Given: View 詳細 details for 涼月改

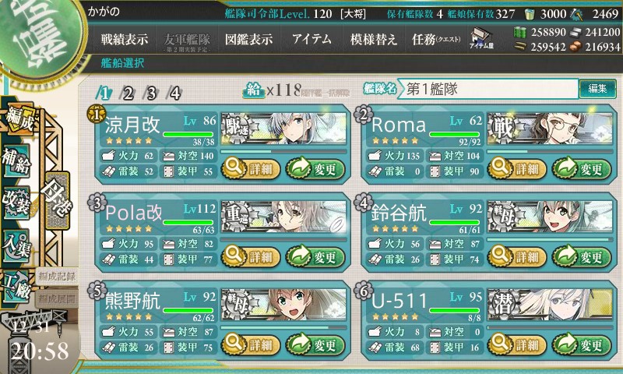Looking at the screenshot, I should (x=251, y=168).
